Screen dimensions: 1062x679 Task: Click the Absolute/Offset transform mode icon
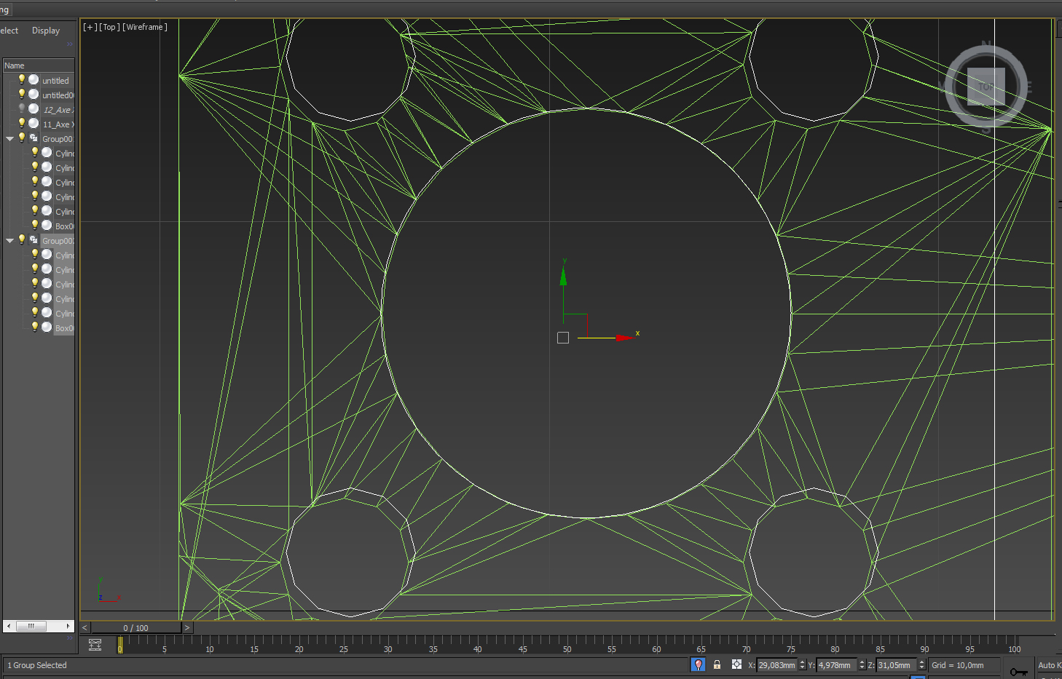(736, 664)
